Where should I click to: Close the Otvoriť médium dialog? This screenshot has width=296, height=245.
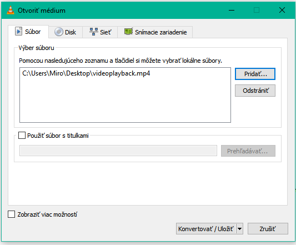click(x=282, y=10)
